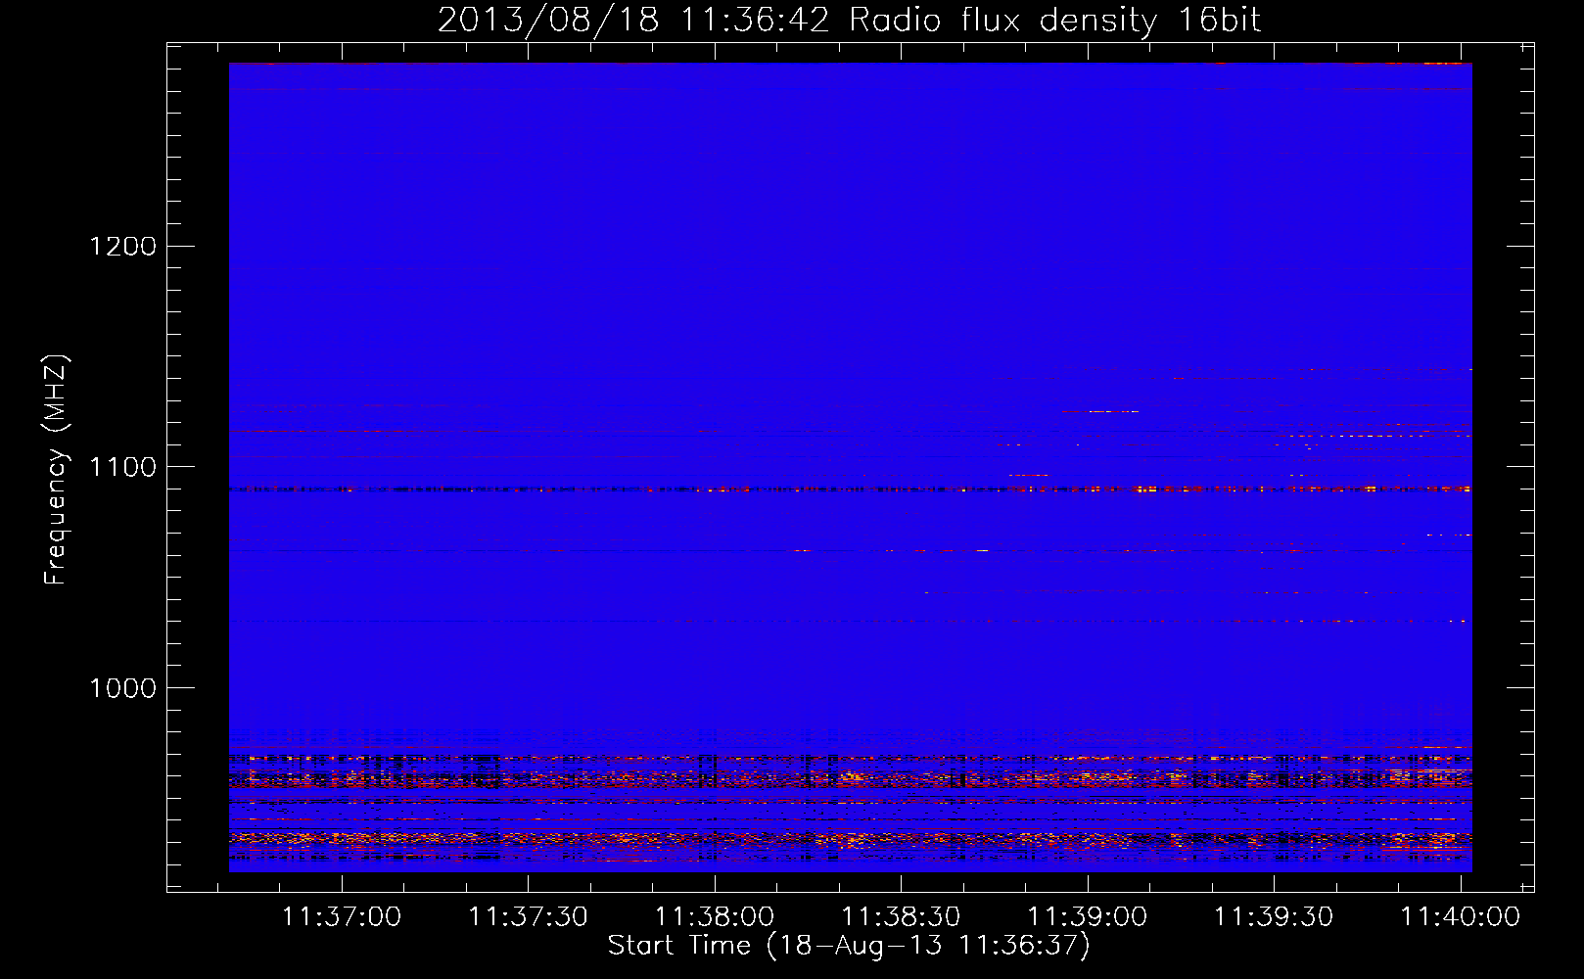Click the 1200 frequency tick label
The width and height of the screenshot is (1584, 979).
point(123,246)
